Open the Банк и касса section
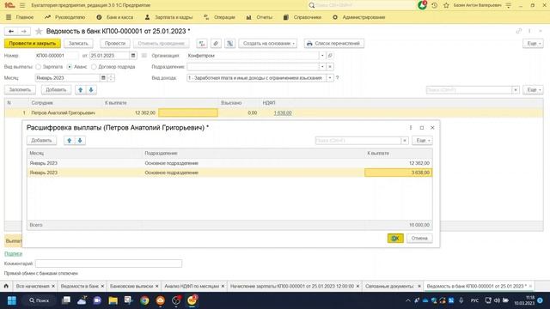Viewport: 550px width, 309px height. 114,17
